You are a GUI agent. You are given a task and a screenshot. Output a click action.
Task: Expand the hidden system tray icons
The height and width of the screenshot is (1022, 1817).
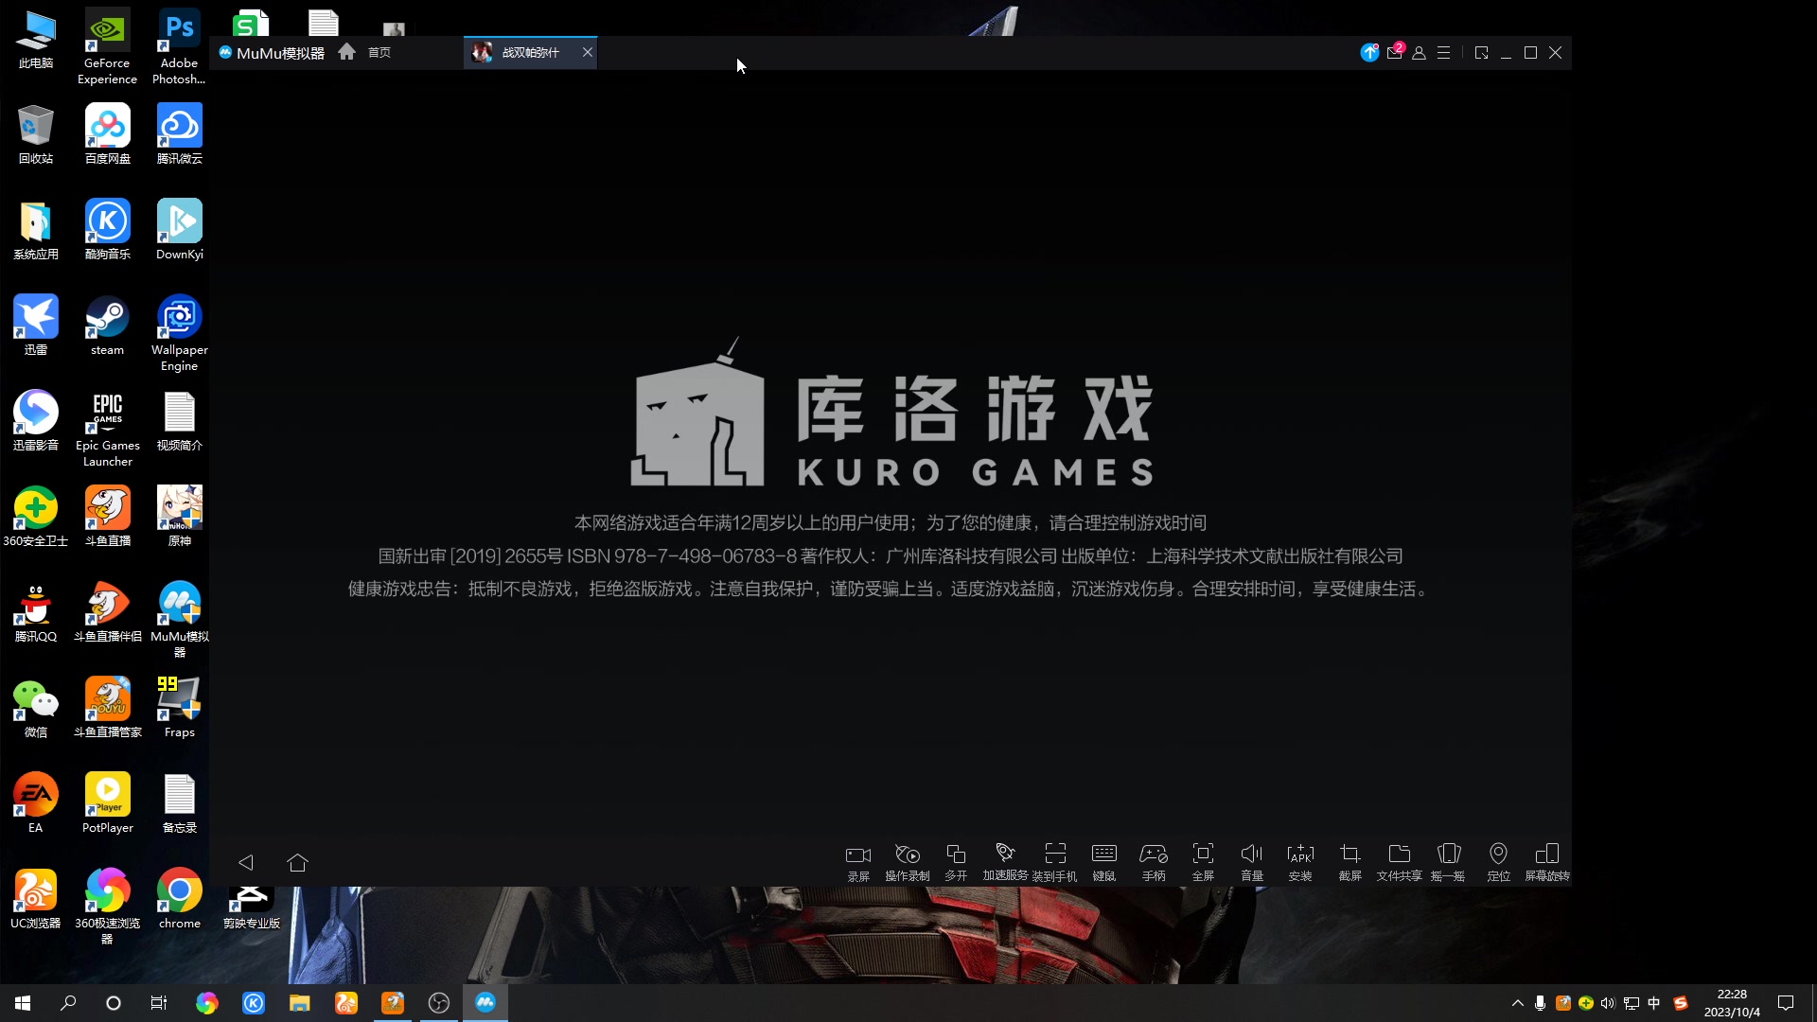[1518, 1003]
